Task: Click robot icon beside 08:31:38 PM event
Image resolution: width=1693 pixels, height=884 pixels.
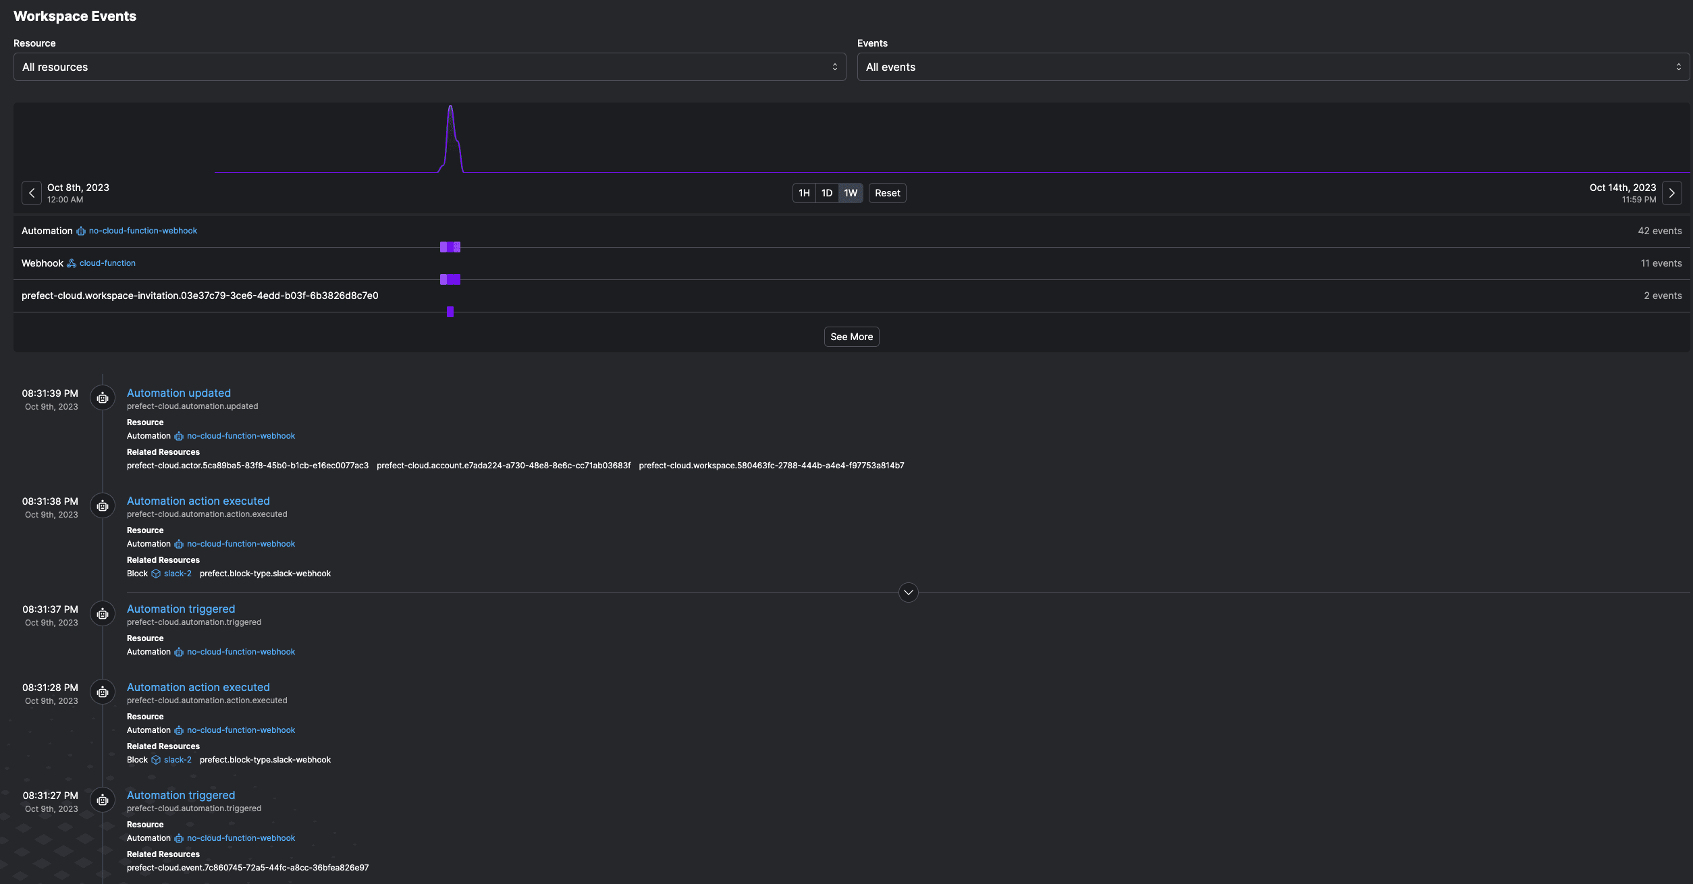Action: pos(103,506)
